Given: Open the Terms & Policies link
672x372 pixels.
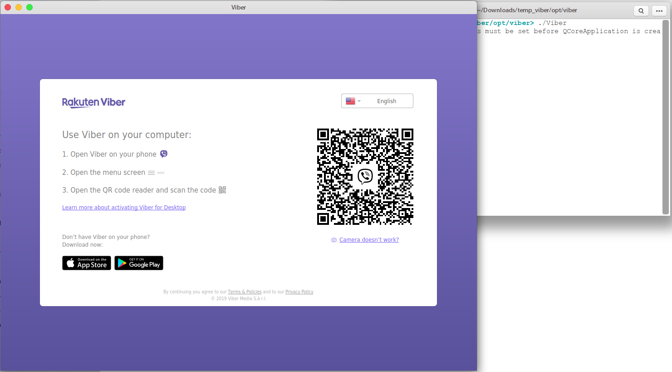Looking at the screenshot, I should 245,292.
